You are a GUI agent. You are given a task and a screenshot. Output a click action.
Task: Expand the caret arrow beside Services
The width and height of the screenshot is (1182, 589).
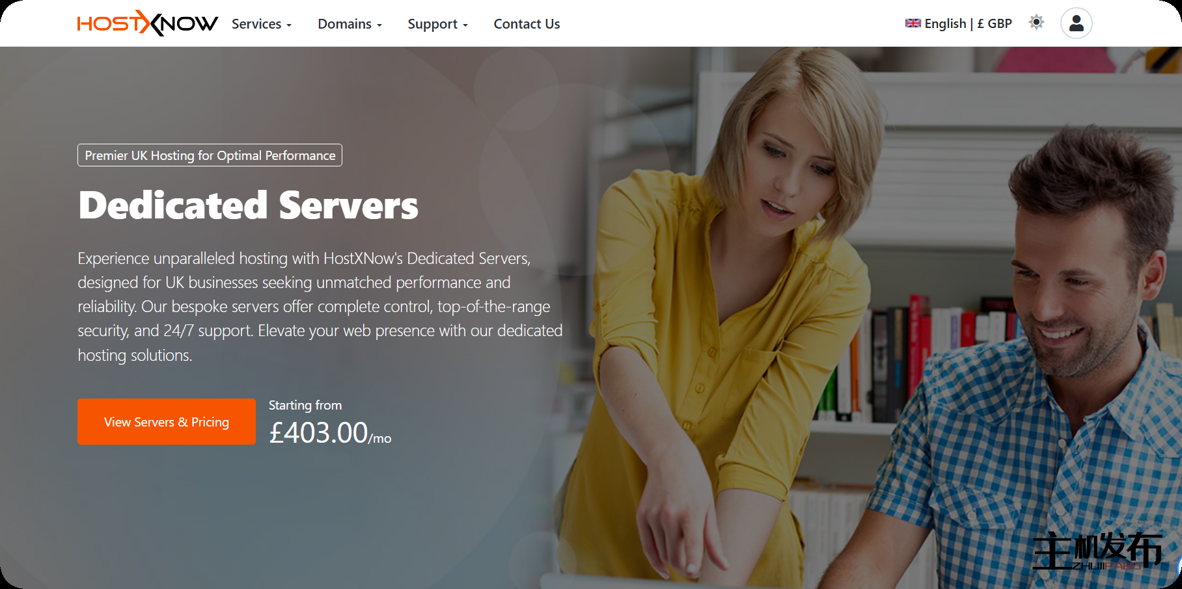coord(289,25)
